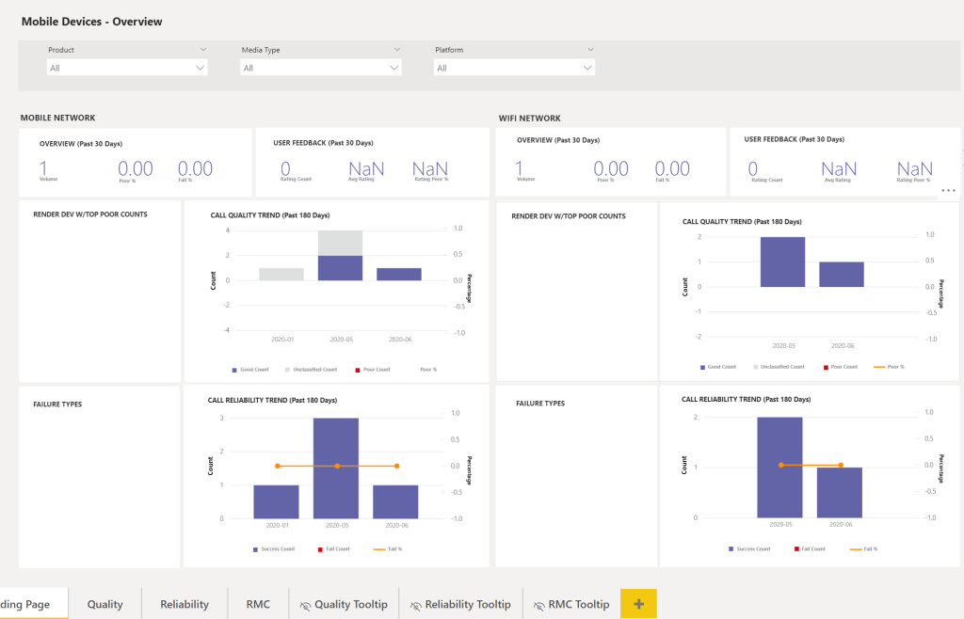964x619 pixels.
Task: Open the more options ellipsis menu
Action: [x=948, y=190]
